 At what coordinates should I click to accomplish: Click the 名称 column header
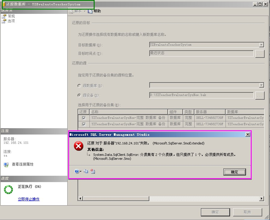[x=129, y=112]
